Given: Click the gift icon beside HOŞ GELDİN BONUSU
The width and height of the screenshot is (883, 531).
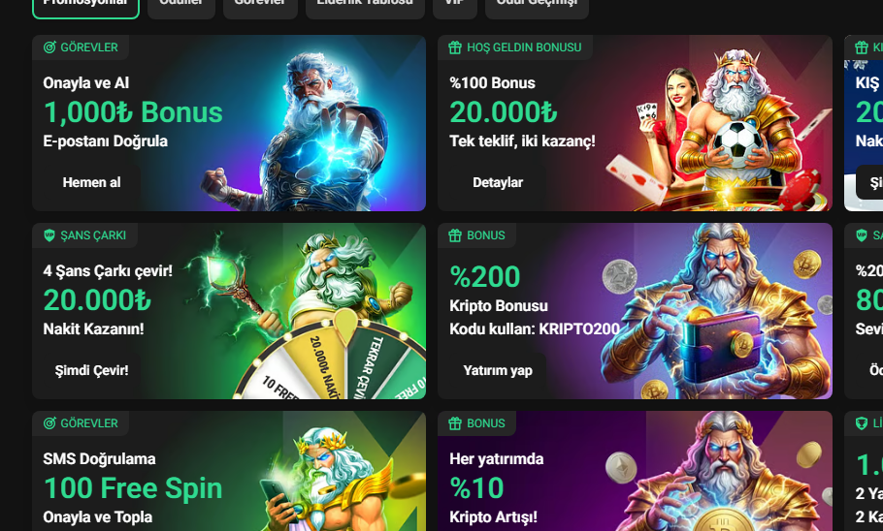Looking at the screenshot, I should 455,47.
